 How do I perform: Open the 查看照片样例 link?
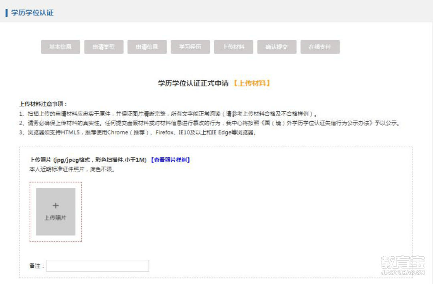(170, 160)
